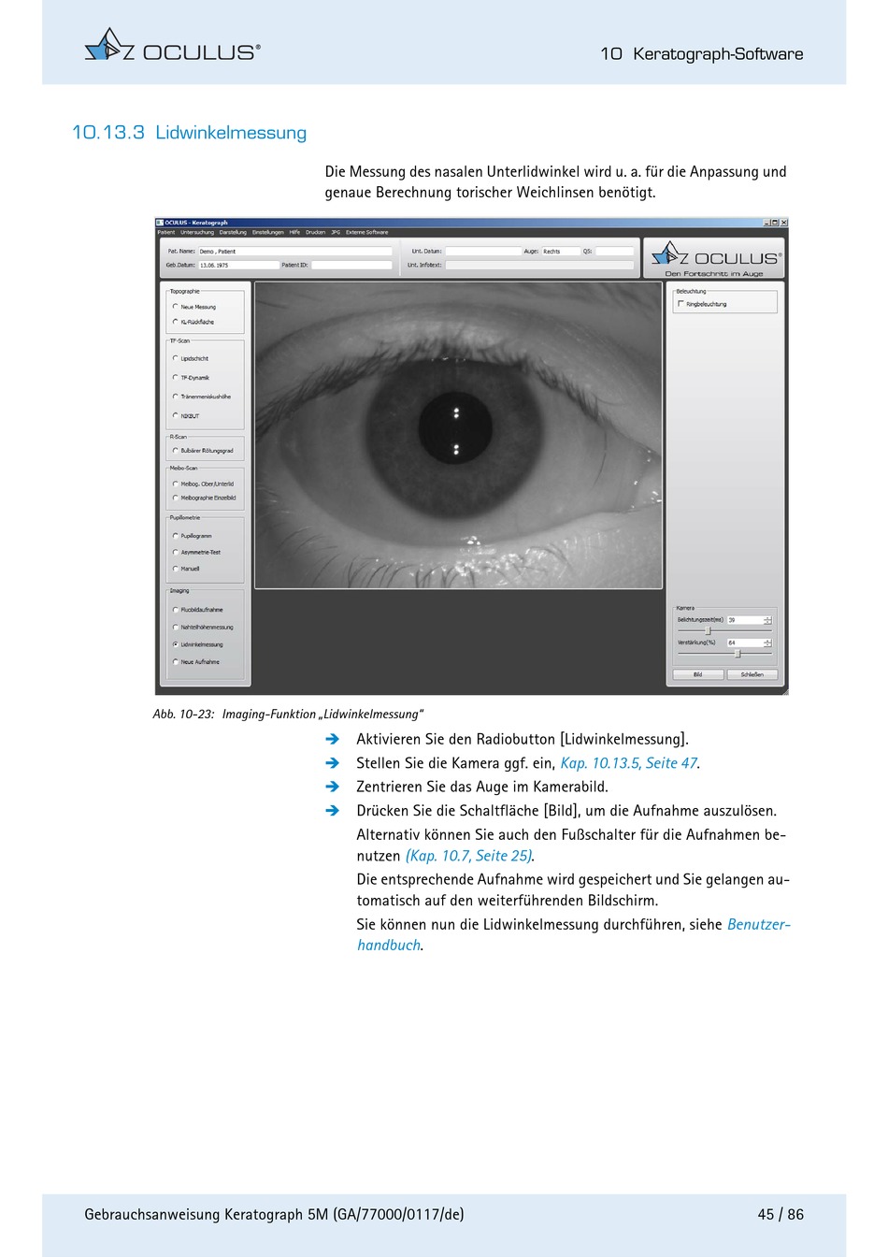The image size is (888, 1257).
Task: Click the Pat. Name input field
Action: point(295,252)
